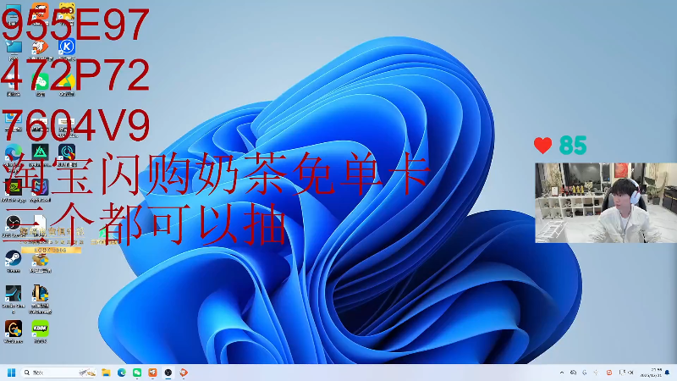The image size is (677, 381).
Task: Select the Steam desktop shortcut
Action: click(x=14, y=258)
